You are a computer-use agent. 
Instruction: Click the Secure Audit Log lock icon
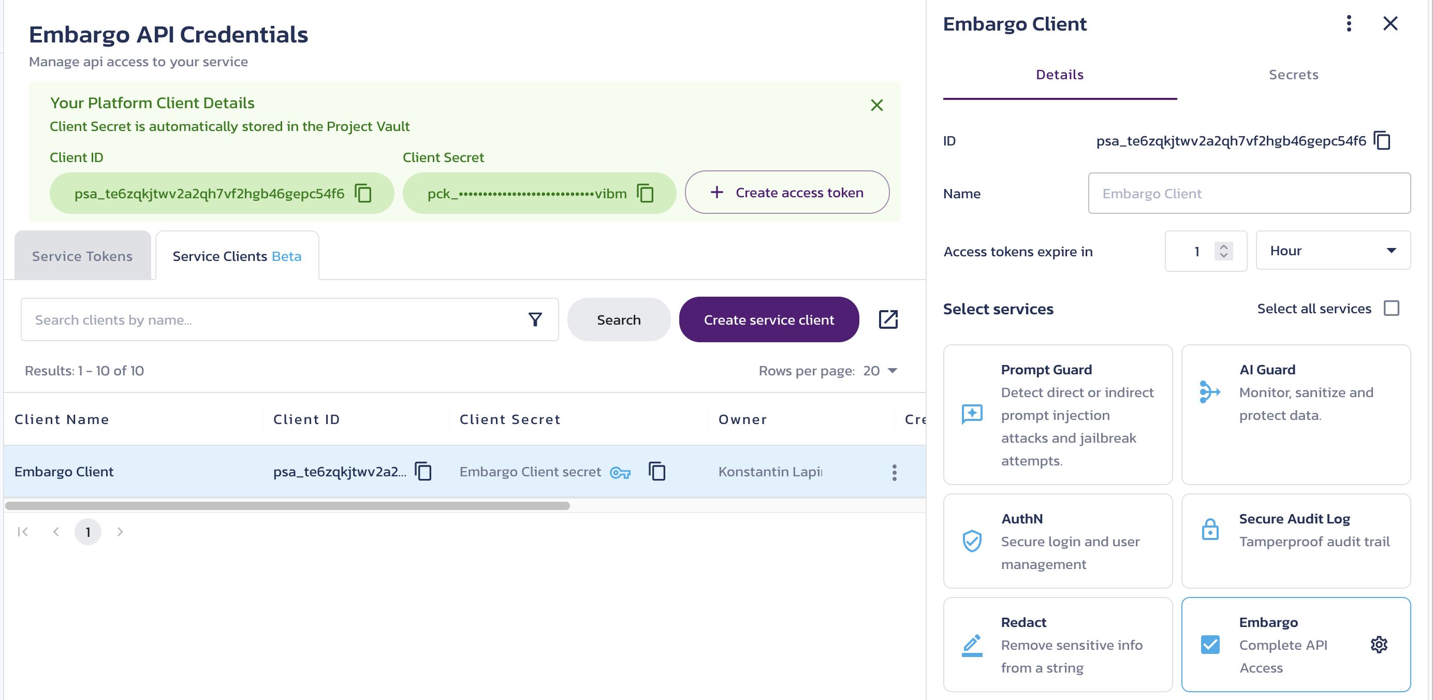1210,529
